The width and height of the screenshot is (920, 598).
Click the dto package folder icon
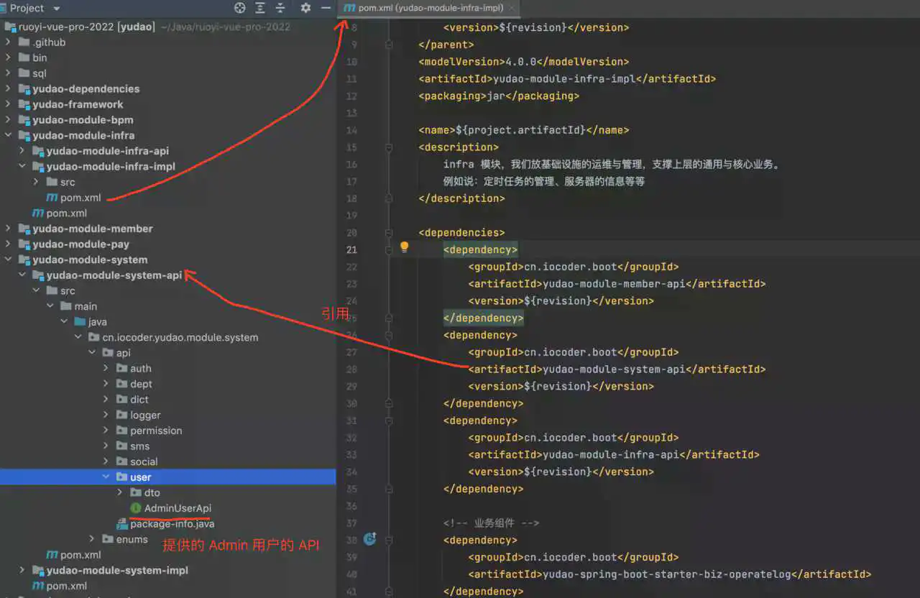(136, 492)
